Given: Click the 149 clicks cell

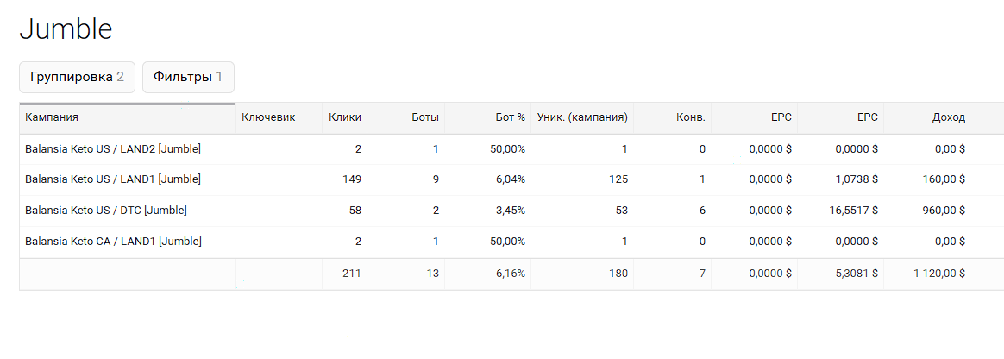Looking at the screenshot, I should pyautogui.click(x=352, y=179).
